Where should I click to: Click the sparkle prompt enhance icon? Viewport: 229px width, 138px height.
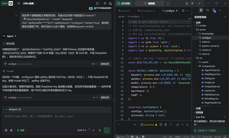[94, 130]
